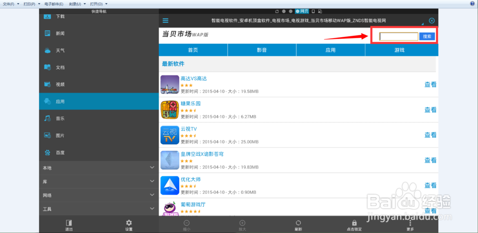Viewport: 478px width, 233px height.
Task: Click the 皇牌空战X诡影苍穹 app icon
Action: 170,160
